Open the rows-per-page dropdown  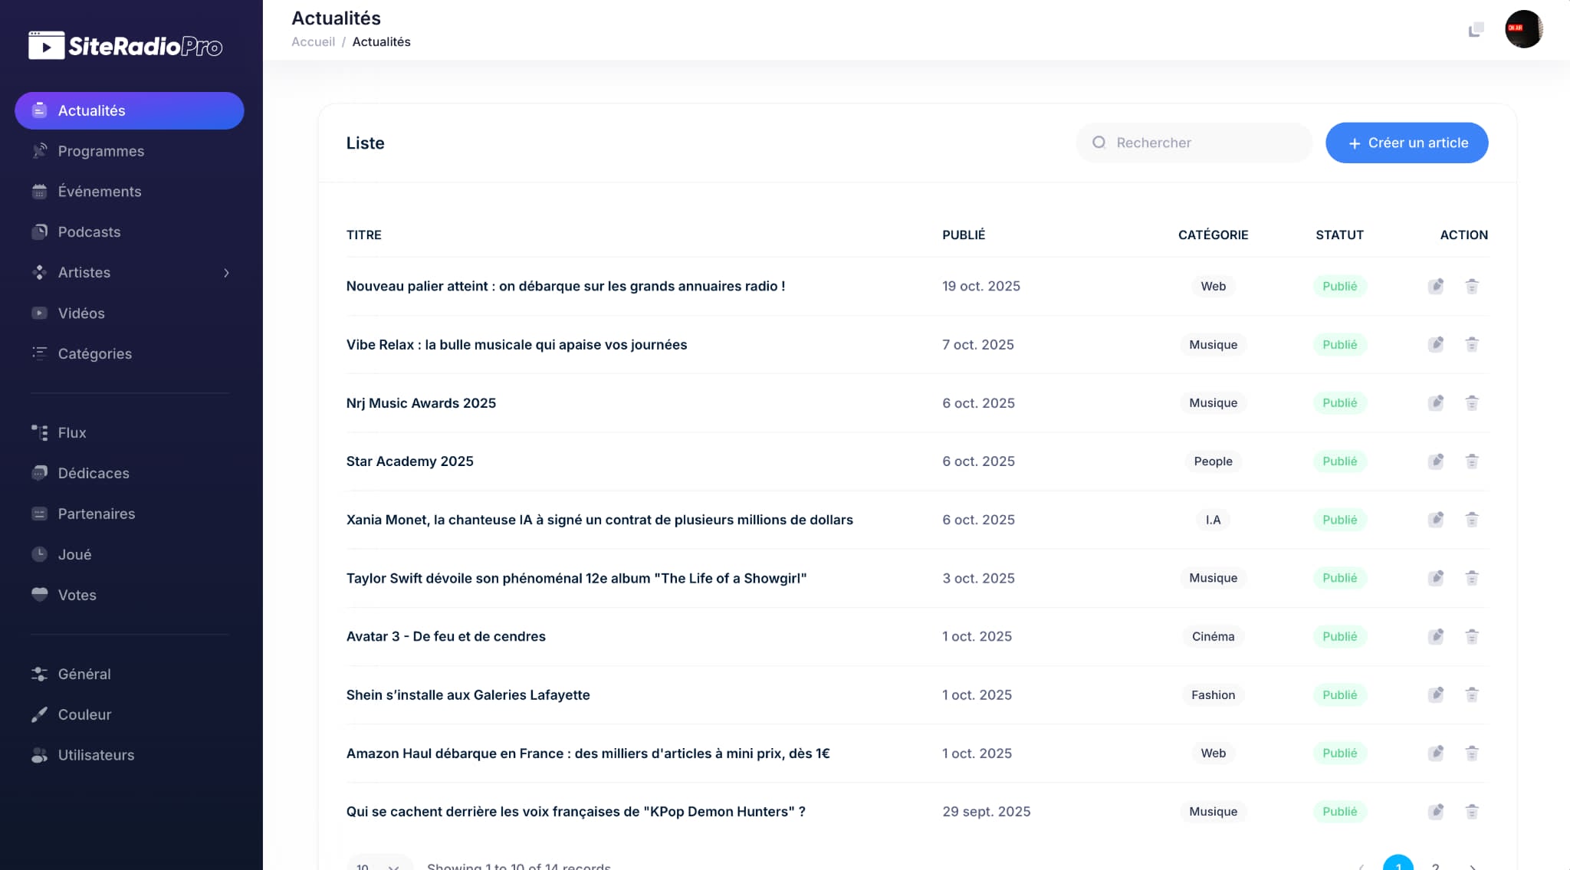(x=379, y=865)
